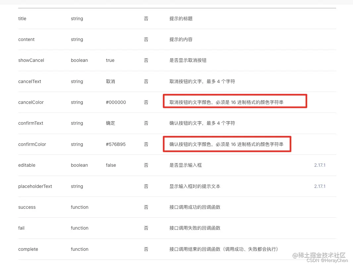Select the default value '#576B95'
The width and height of the screenshot is (353, 266).
[x=116, y=144]
